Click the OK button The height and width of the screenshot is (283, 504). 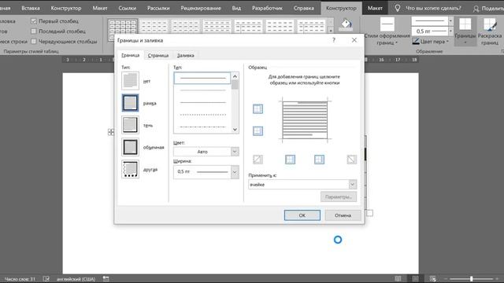302,215
